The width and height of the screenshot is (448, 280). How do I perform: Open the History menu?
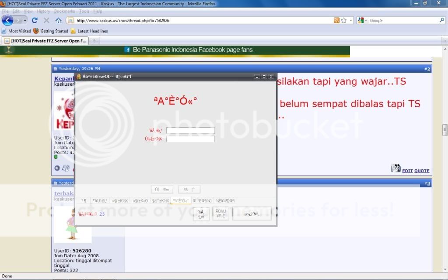coord(43,11)
